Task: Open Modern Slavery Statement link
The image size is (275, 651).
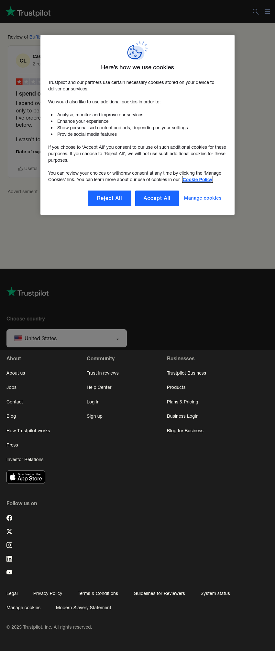Action: coord(83,608)
